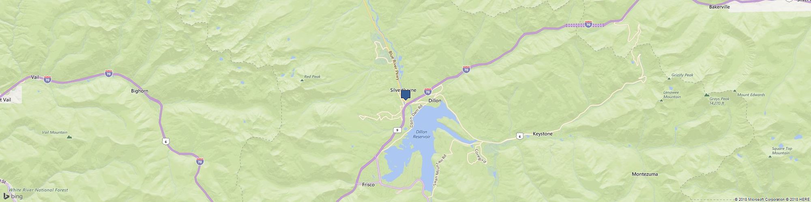
Task: Click the blue location pin at Silverthorne
Action: [406, 95]
